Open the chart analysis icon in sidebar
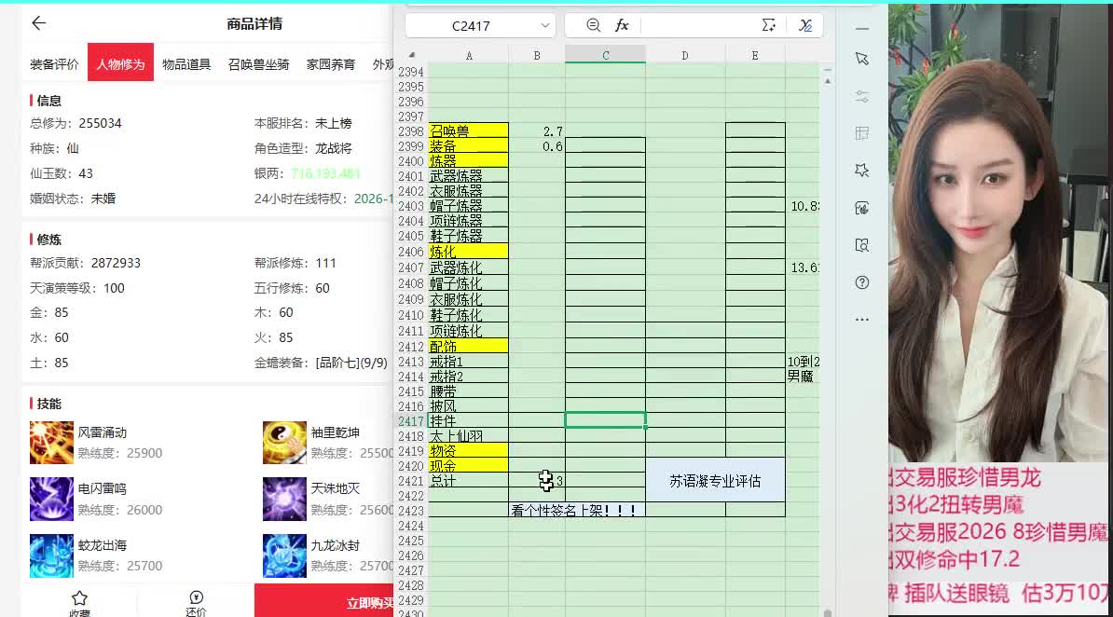This screenshot has width=1113, height=617. (x=861, y=208)
